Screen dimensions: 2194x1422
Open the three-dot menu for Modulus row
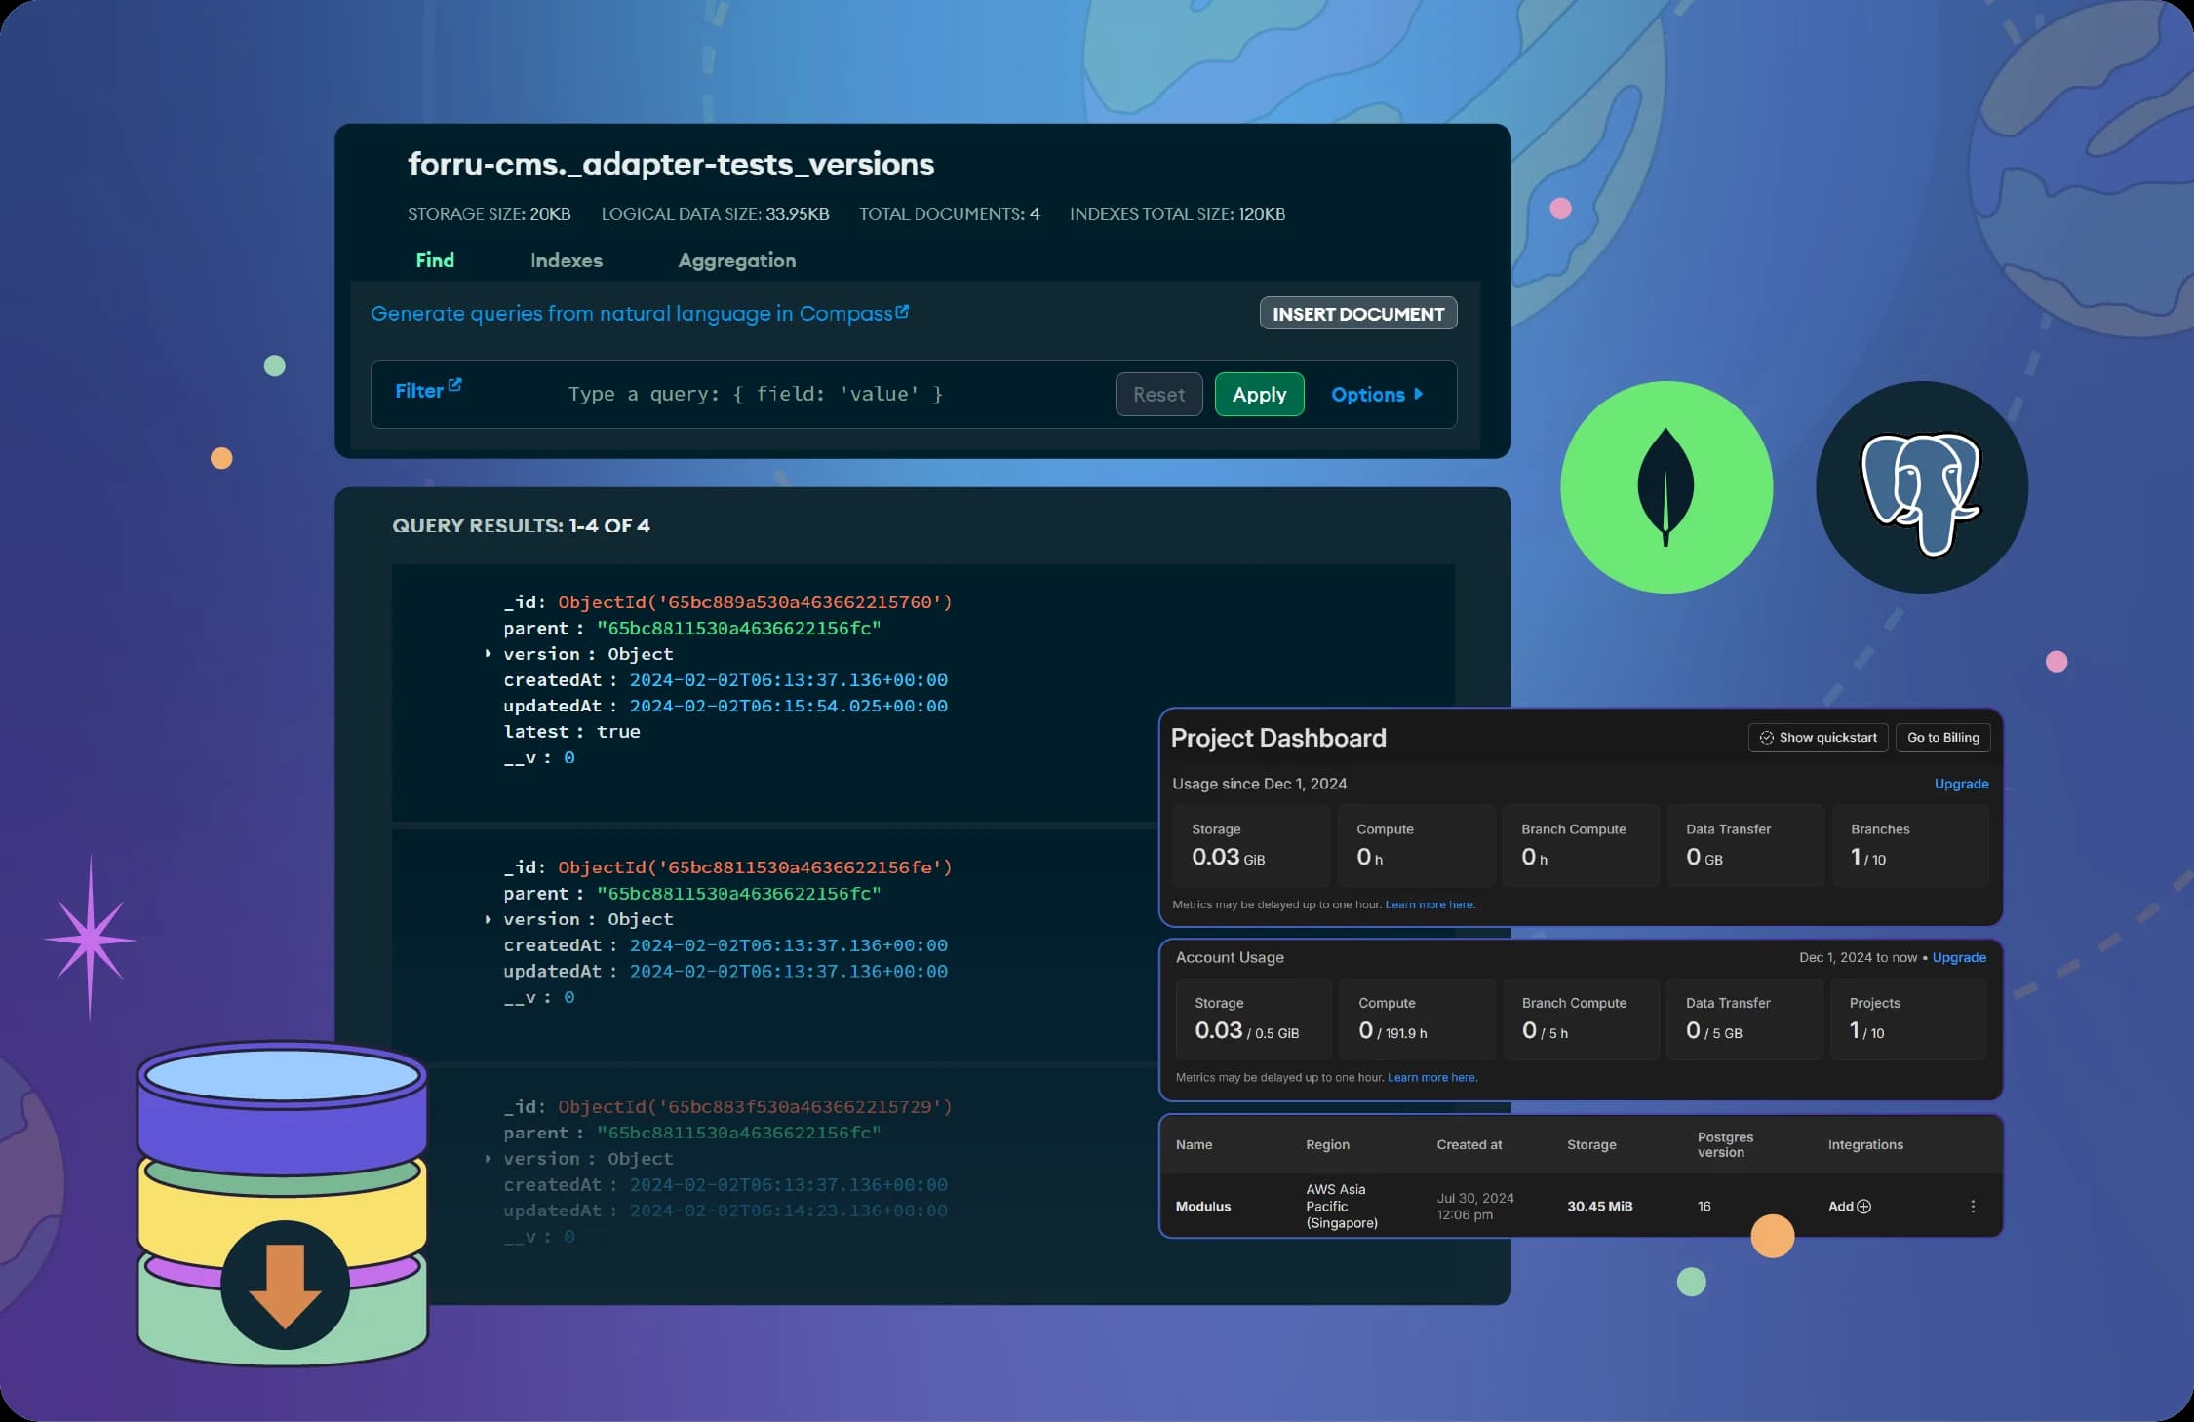point(1973,1206)
